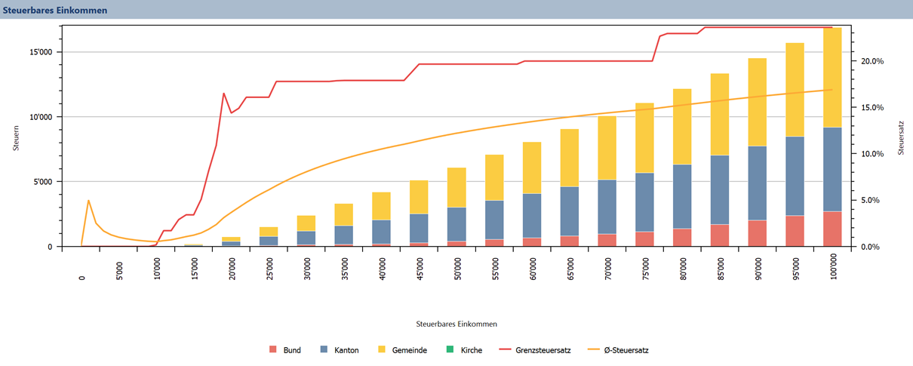Click the green Kirche legend swatch
Screen dimensions: 913x366
[x=450, y=350]
